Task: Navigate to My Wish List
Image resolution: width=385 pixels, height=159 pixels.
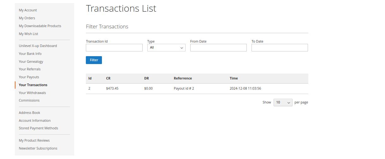Action: pos(28,34)
